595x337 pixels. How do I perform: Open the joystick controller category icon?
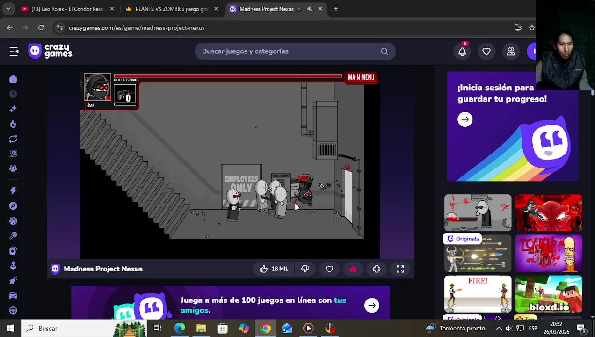pyautogui.click(x=13, y=265)
